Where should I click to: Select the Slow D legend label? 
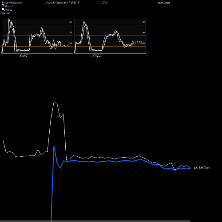9,6
